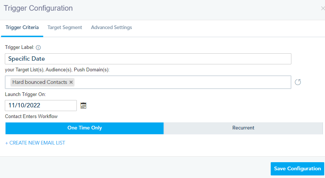Click the Contact Enters Workflow label
Screen dimensions: 325x178
tap(31, 117)
